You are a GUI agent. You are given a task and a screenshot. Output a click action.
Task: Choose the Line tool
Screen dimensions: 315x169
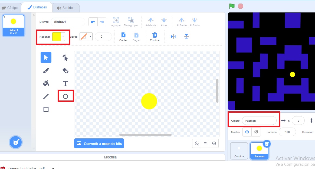(x=46, y=96)
